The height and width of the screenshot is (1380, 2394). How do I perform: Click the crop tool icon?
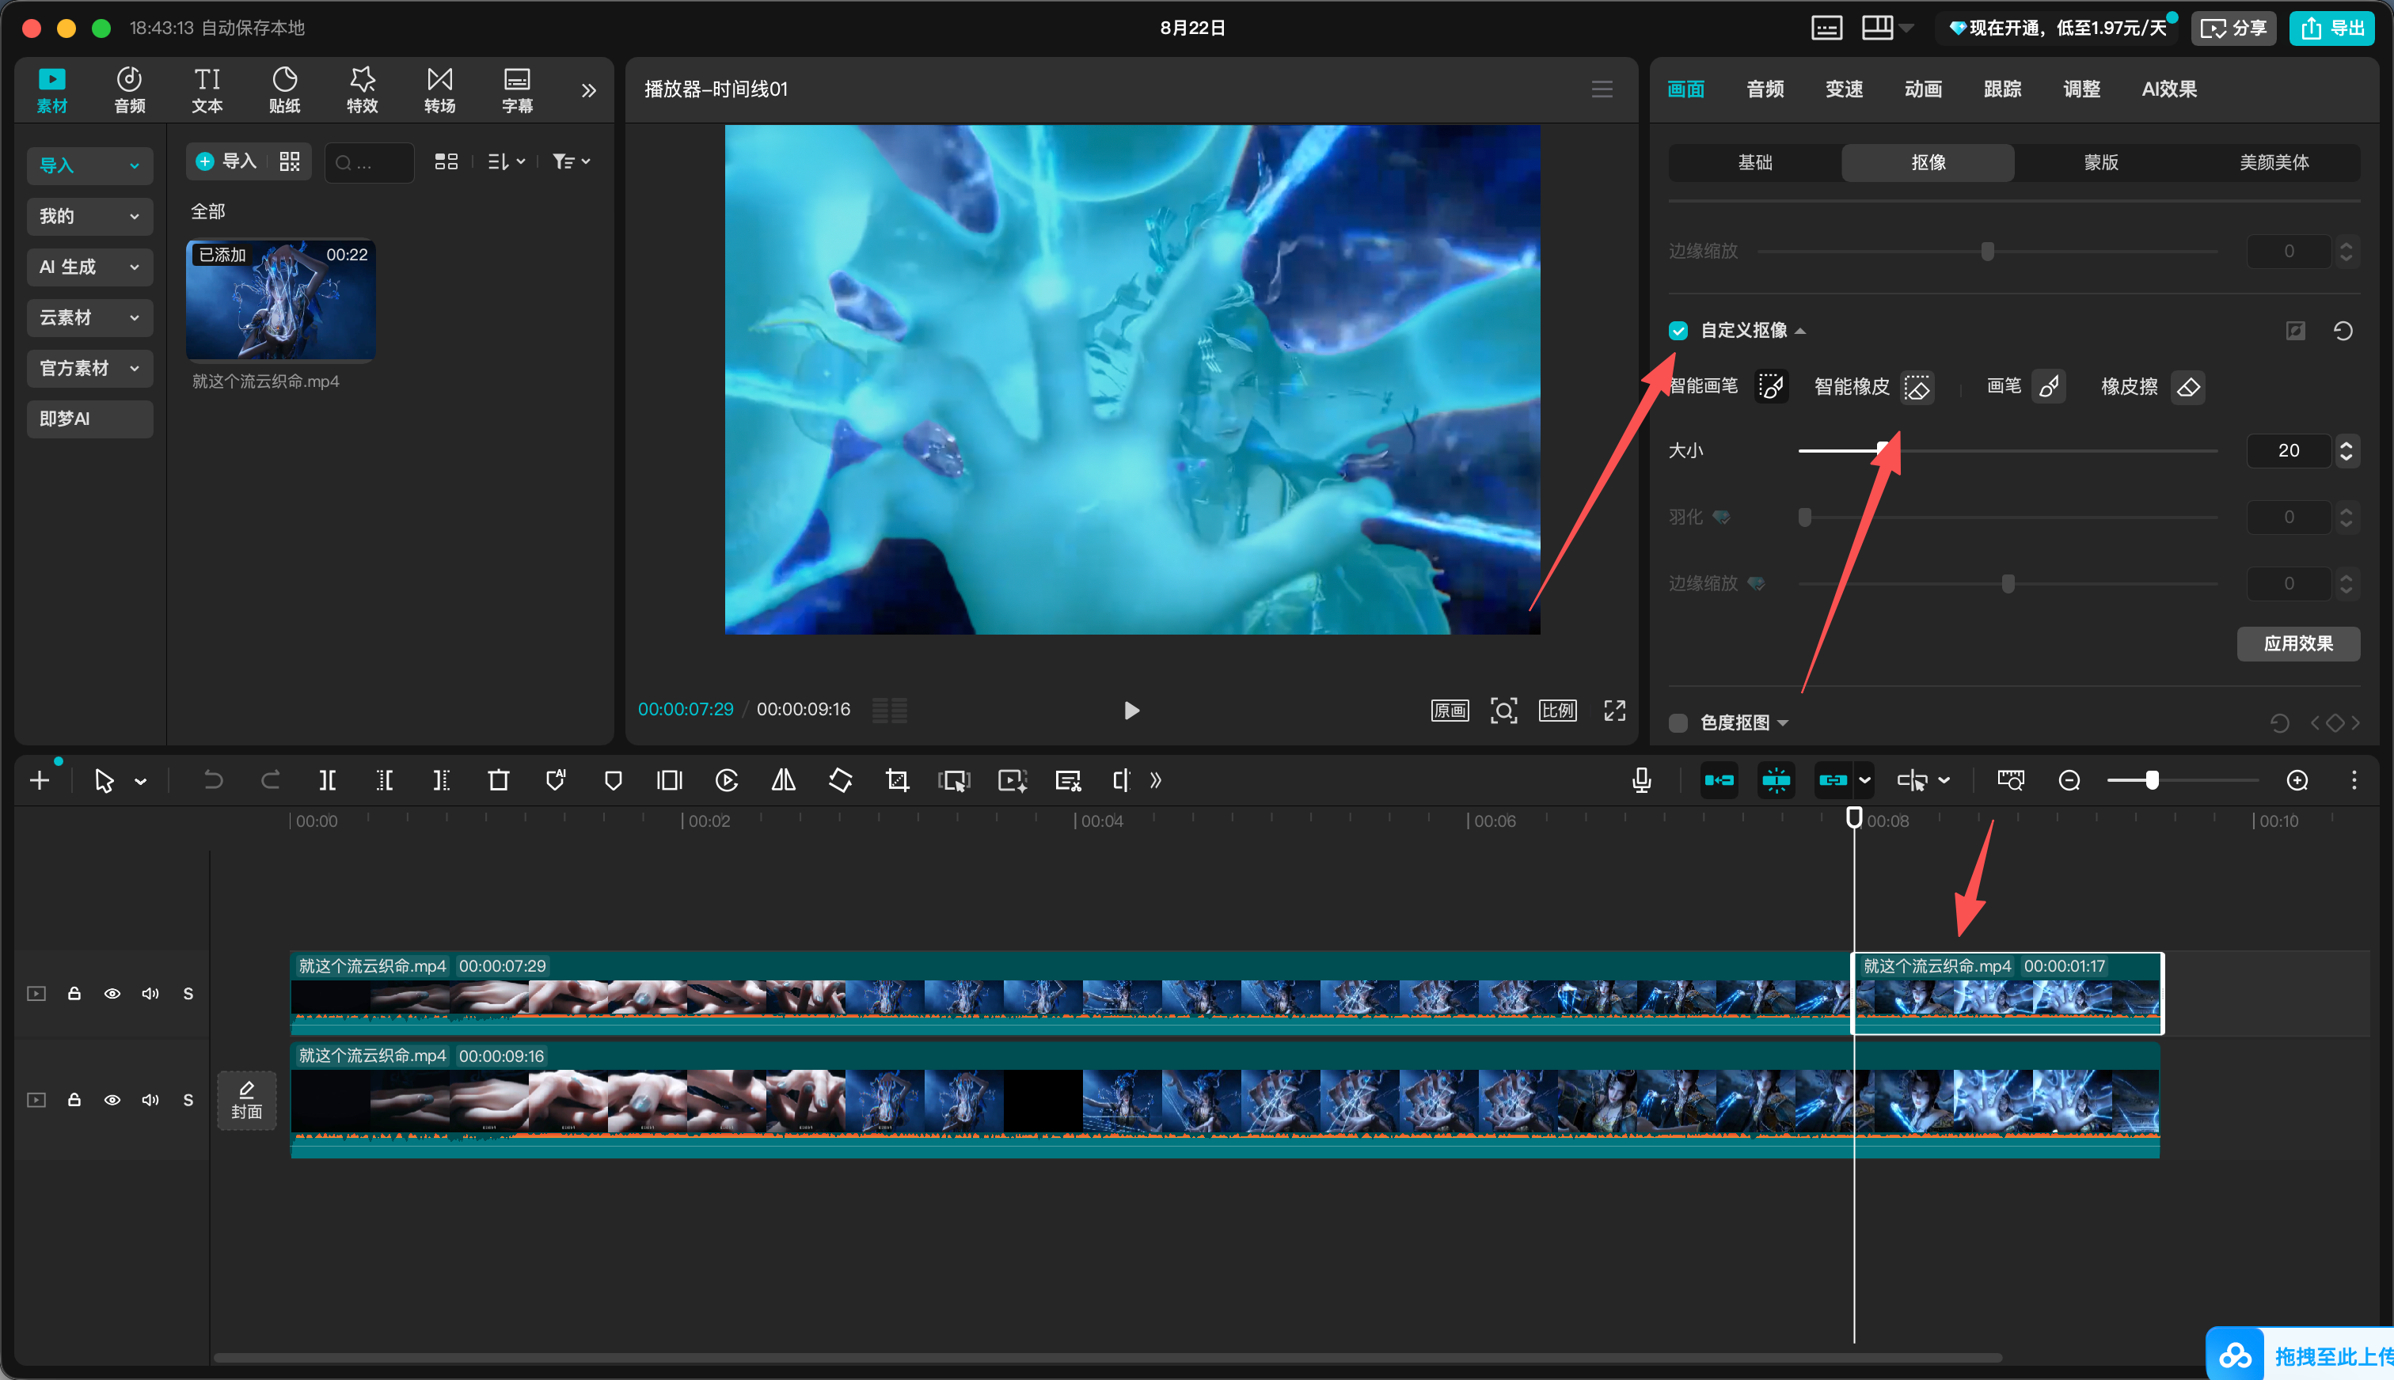point(897,780)
